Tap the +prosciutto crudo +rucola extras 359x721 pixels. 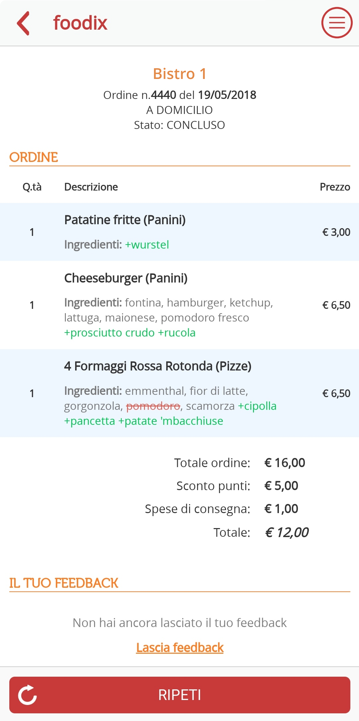coord(130,333)
